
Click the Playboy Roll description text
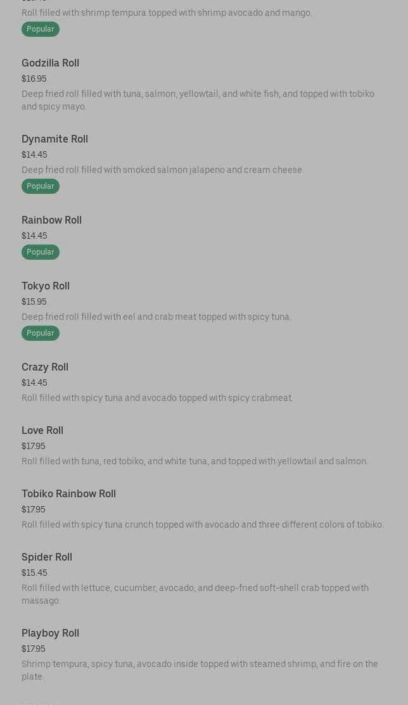200,670
